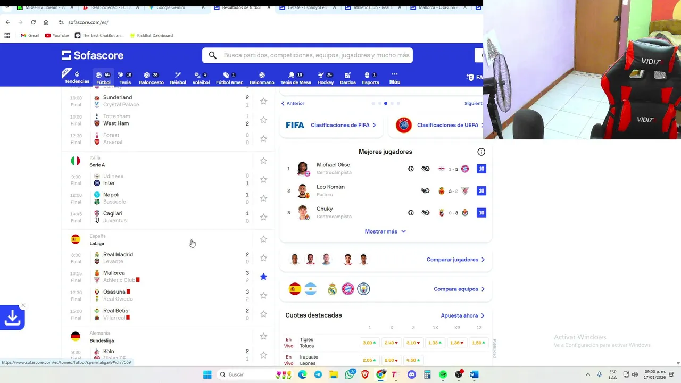Go back in the browser
The height and width of the screenshot is (383, 681).
(x=7, y=22)
